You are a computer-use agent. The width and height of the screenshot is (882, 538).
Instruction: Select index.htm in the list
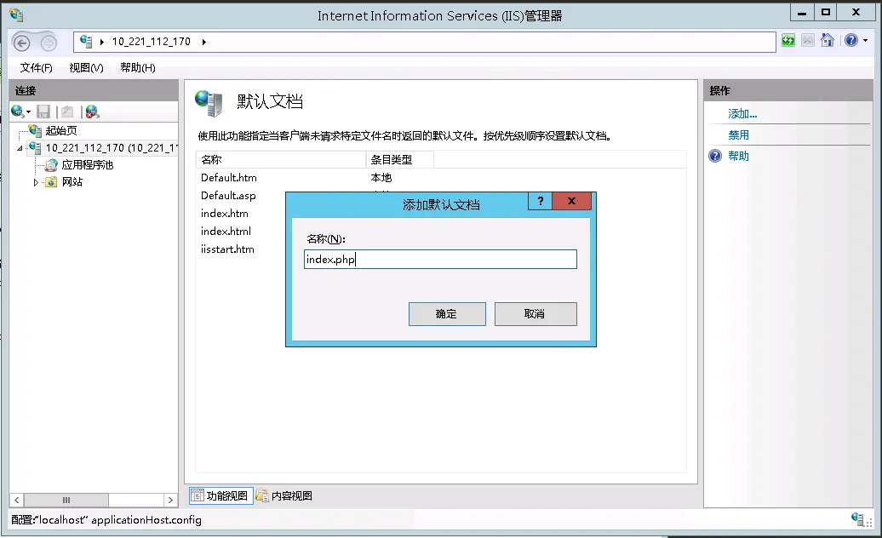click(x=225, y=214)
